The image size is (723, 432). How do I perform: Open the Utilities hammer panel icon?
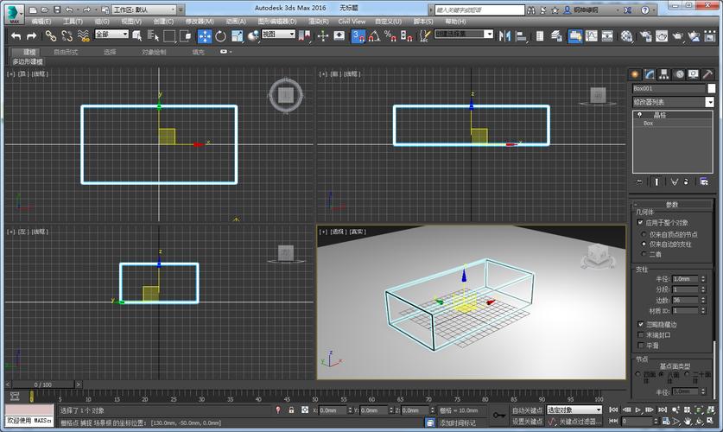(x=708, y=74)
